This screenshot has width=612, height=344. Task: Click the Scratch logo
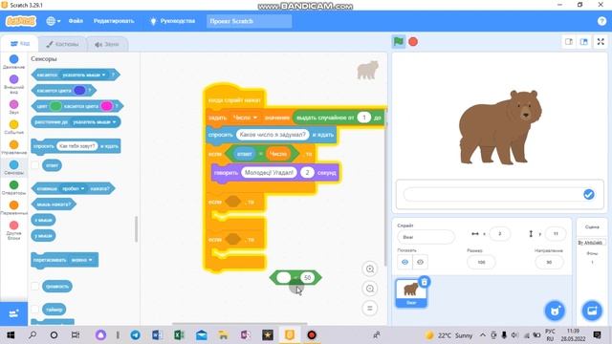point(21,21)
